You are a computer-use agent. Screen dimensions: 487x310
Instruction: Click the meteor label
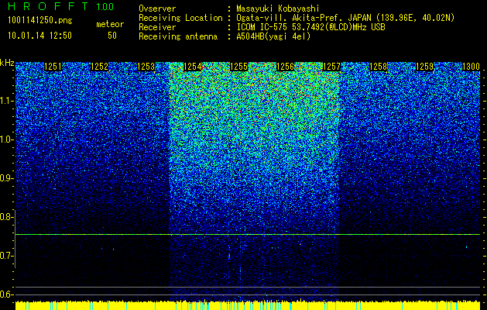coord(110,24)
